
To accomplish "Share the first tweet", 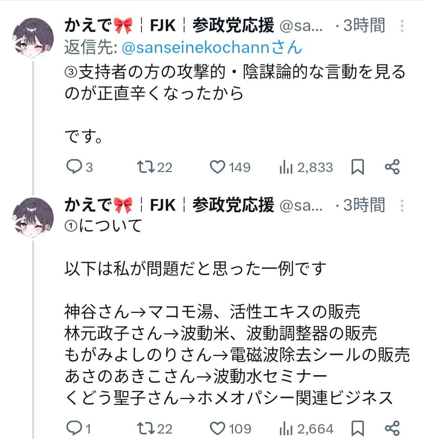I will [392, 167].
